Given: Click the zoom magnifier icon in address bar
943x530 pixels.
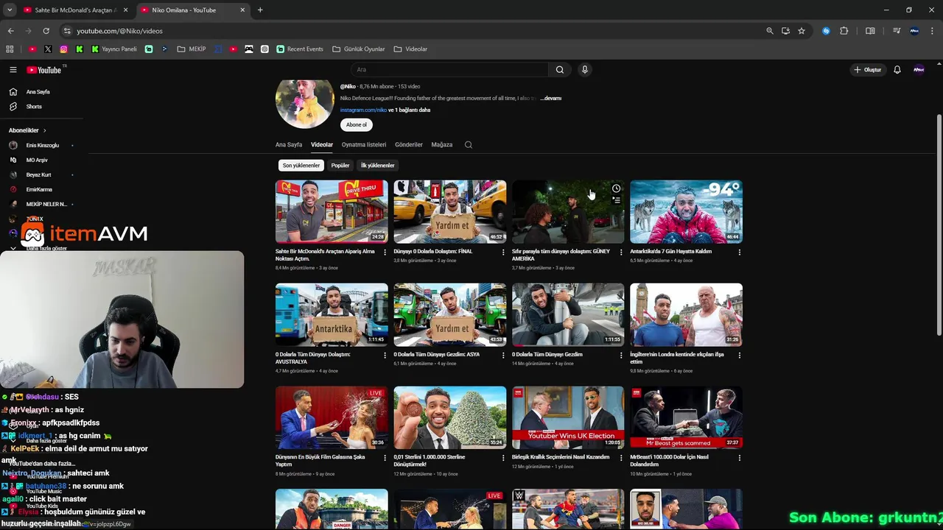Looking at the screenshot, I should pos(770,31).
